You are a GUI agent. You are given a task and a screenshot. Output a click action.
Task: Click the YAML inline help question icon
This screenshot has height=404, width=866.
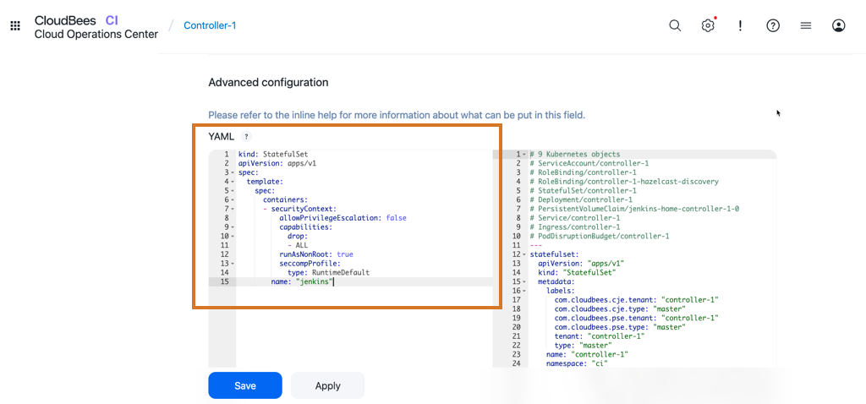(246, 136)
